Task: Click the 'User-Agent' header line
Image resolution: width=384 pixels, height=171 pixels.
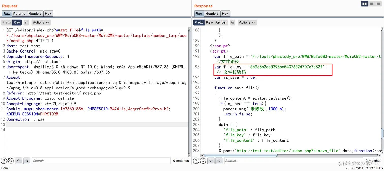Action: pyautogui.click(x=96, y=70)
